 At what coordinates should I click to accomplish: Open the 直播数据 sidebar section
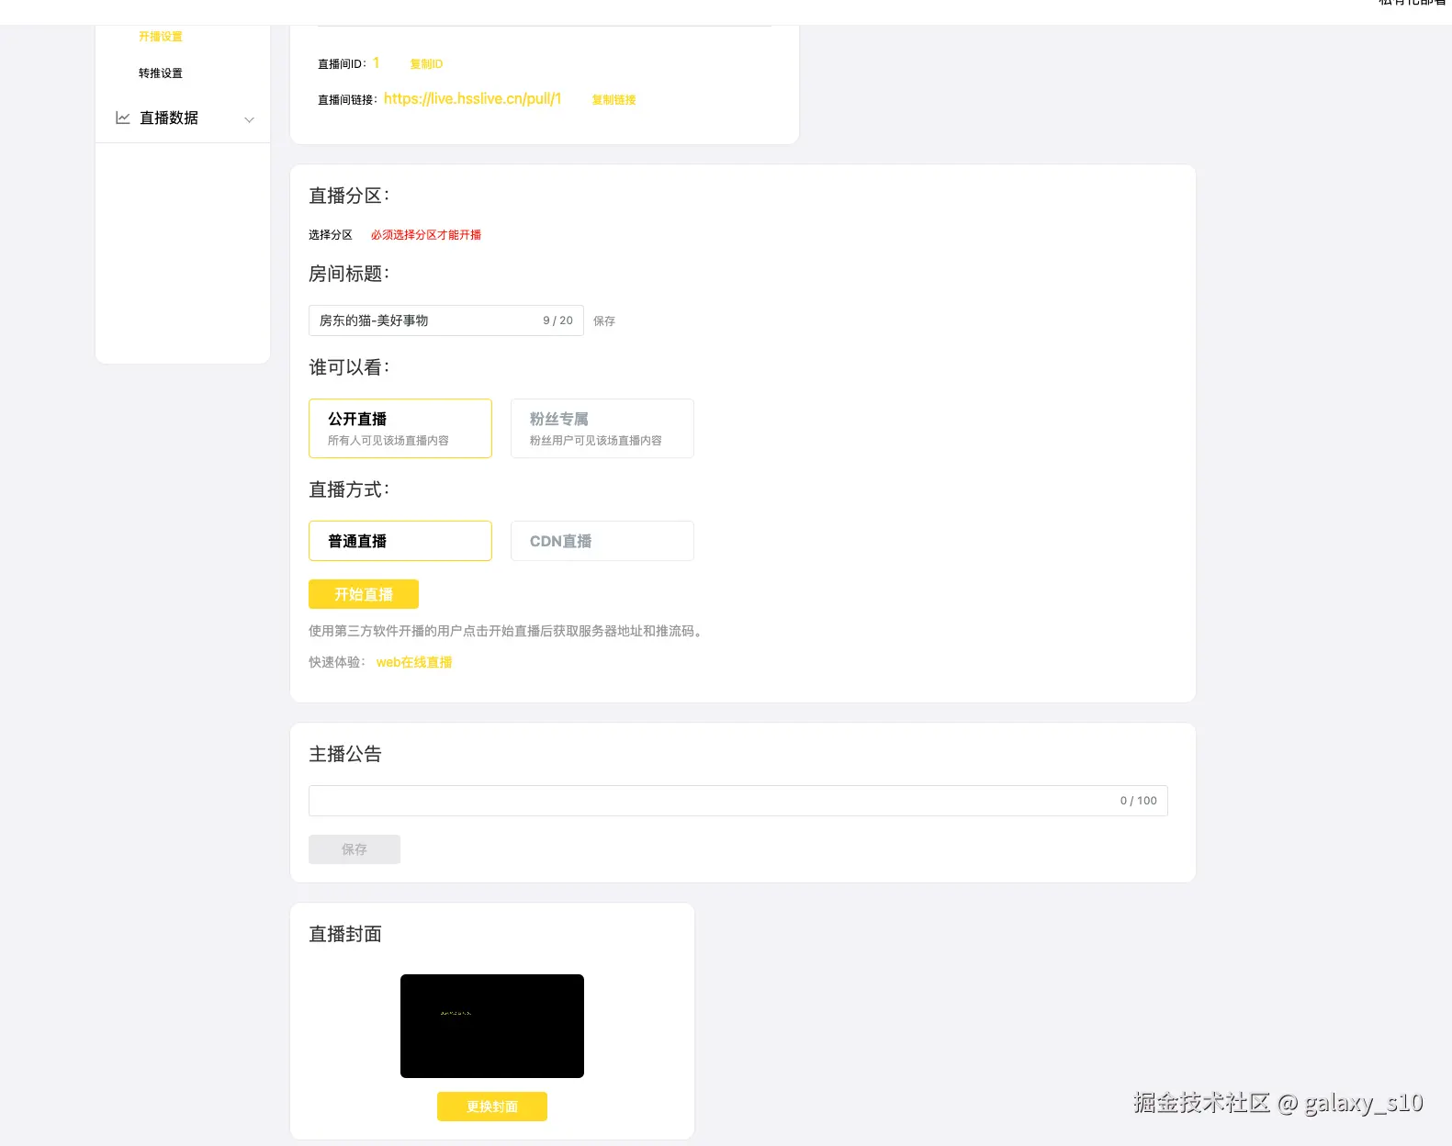click(183, 118)
